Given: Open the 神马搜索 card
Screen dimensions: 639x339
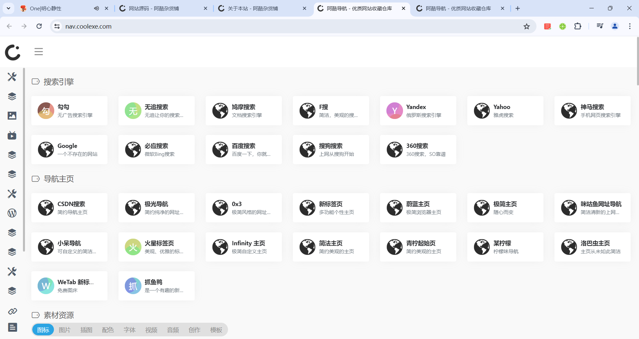Looking at the screenshot, I should click(592, 111).
